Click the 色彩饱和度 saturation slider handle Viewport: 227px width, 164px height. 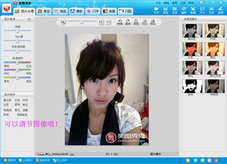click(17, 51)
